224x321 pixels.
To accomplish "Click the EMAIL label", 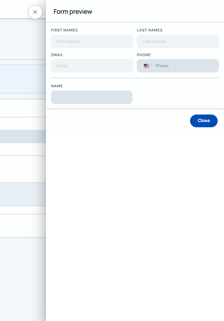I will click(x=57, y=55).
